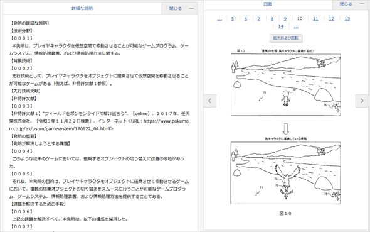
Task: Click the upper figure 10 drawing
Action: click(x=286, y=85)
